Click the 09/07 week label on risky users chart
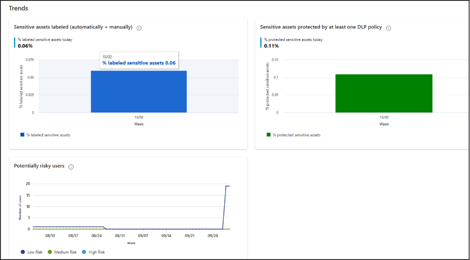Viewport: 470px width, 260px height. coord(143,235)
